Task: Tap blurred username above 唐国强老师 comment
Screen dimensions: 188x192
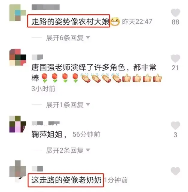Action: point(37,57)
